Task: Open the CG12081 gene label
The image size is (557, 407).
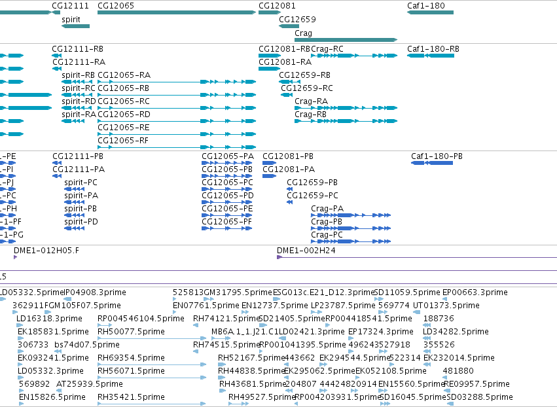Action: click(x=277, y=6)
